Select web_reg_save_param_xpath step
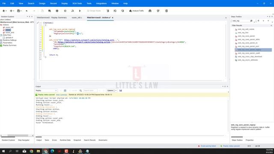This screenshot has height=154, width=274. [249, 53]
